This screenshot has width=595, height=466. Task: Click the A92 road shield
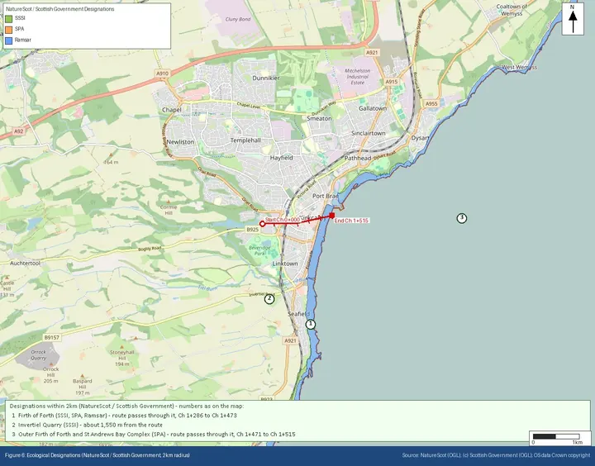[18, 131]
